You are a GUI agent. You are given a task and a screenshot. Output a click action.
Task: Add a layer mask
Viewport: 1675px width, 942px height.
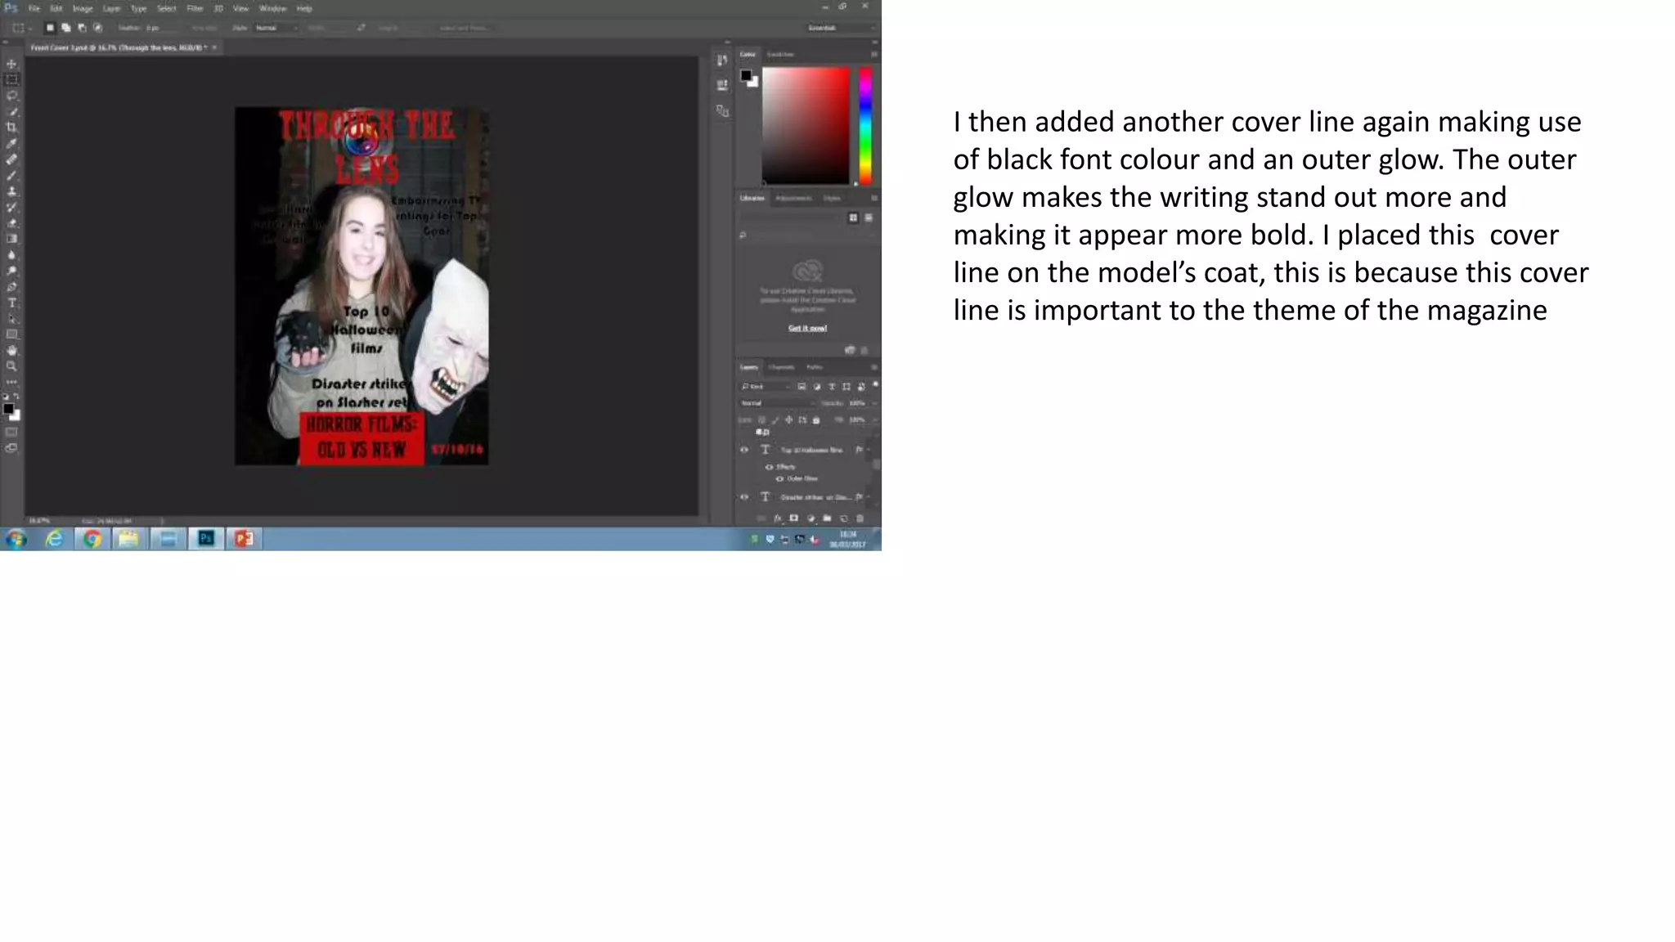(793, 518)
